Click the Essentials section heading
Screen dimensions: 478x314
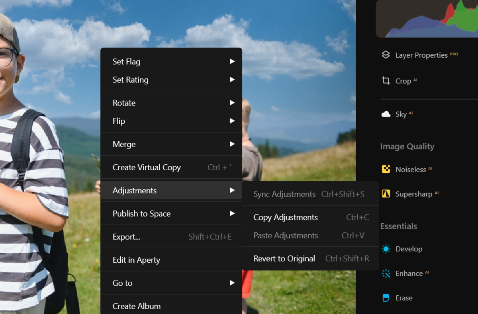pos(399,226)
